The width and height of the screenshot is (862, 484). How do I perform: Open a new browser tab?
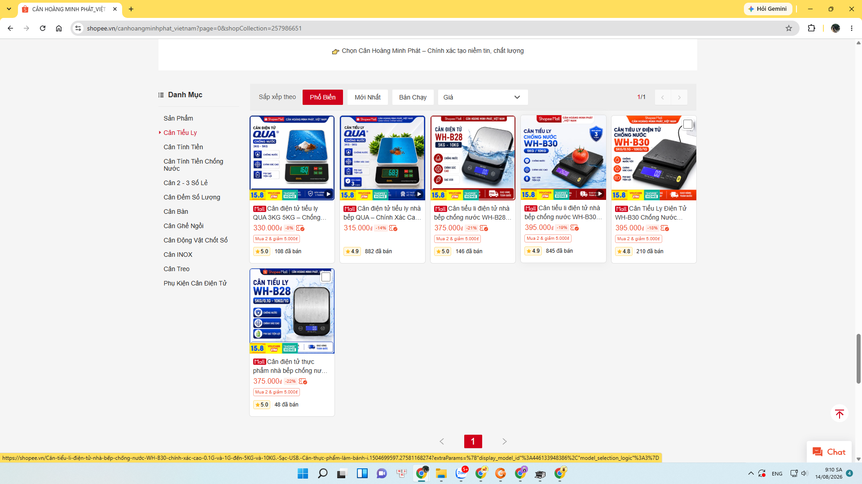pyautogui.click(x=131, y=9)
